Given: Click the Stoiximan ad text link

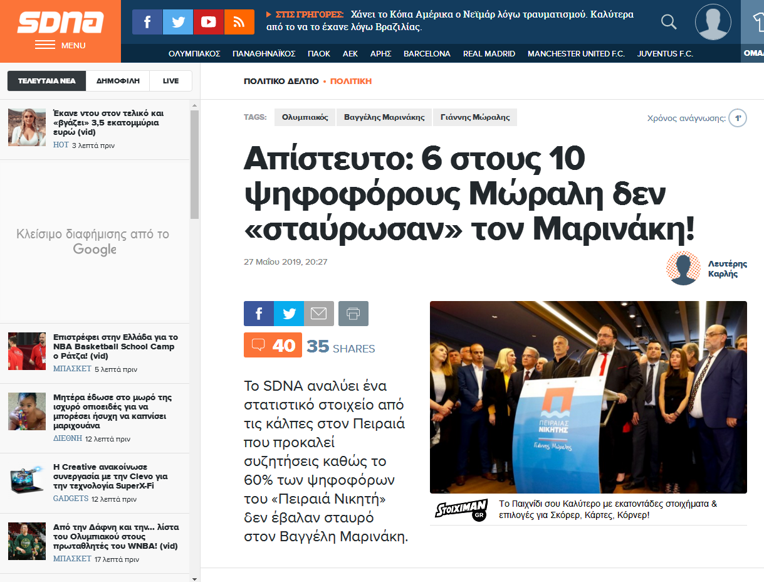Looking at the screenshot, I should point(608,509).
